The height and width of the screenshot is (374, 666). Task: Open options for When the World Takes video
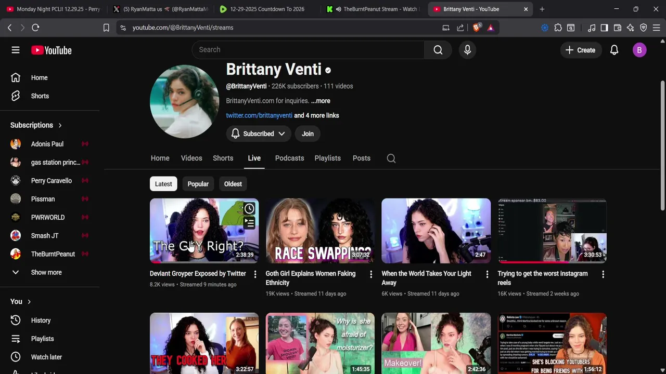point(487,274)
